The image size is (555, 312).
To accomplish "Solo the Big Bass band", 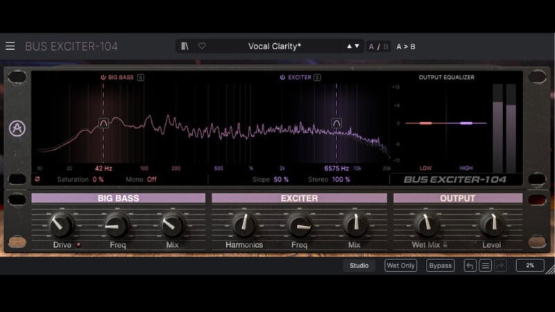I will [x=141, y=77].
